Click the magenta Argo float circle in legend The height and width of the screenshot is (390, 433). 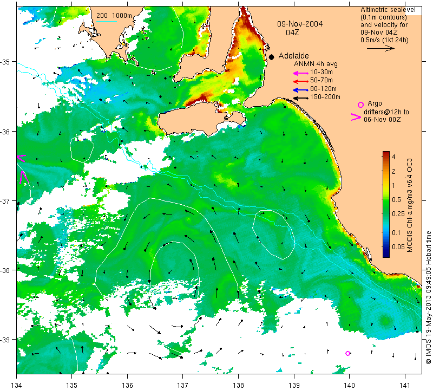pyautogui.click(x=360, y=105)
